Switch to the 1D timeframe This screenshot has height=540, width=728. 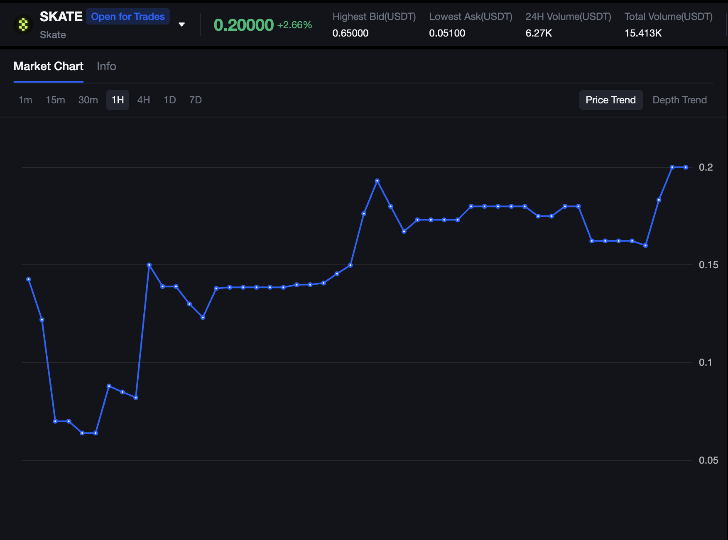coord(169,100)
